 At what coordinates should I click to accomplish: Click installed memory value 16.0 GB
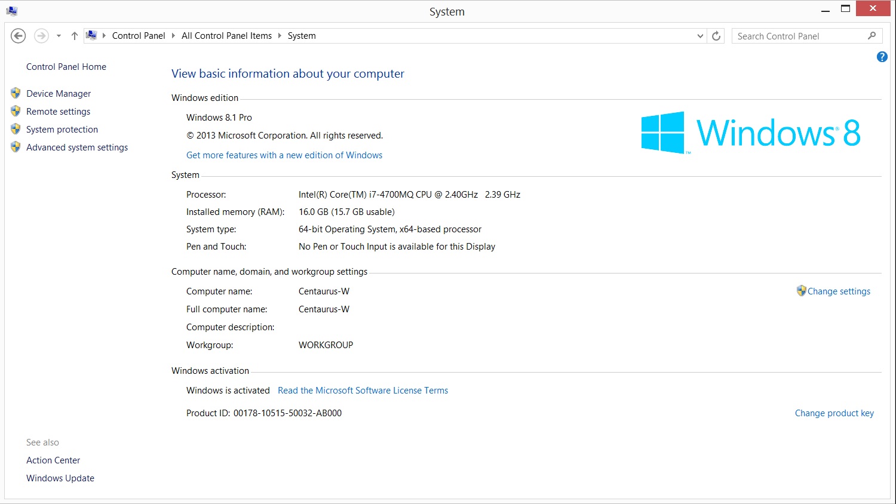(346, 212)
